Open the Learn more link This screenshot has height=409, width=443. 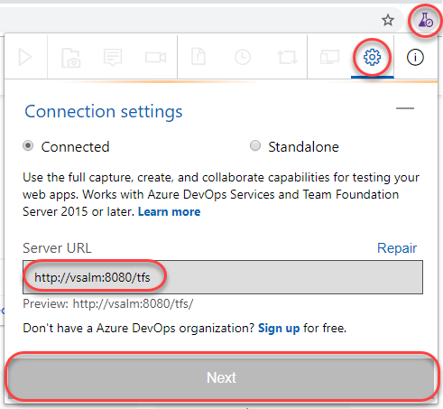[x=169, y=212]
